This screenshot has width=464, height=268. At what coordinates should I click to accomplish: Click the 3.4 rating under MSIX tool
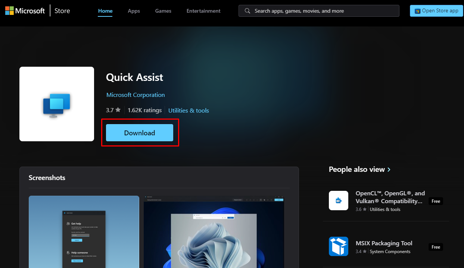[361, 252]
